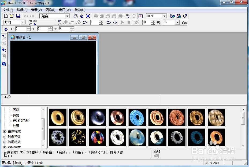The height and width of the screenshot is (167, 249).
Task: Click the Reverse animation icon
Action: point(78,23)
